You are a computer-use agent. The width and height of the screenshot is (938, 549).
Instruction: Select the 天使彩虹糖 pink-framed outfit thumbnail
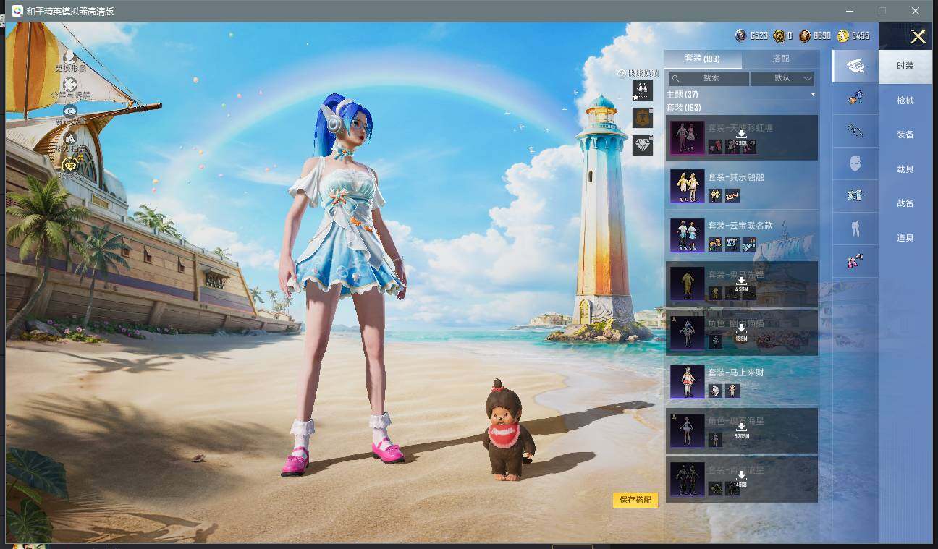(687, 137)
